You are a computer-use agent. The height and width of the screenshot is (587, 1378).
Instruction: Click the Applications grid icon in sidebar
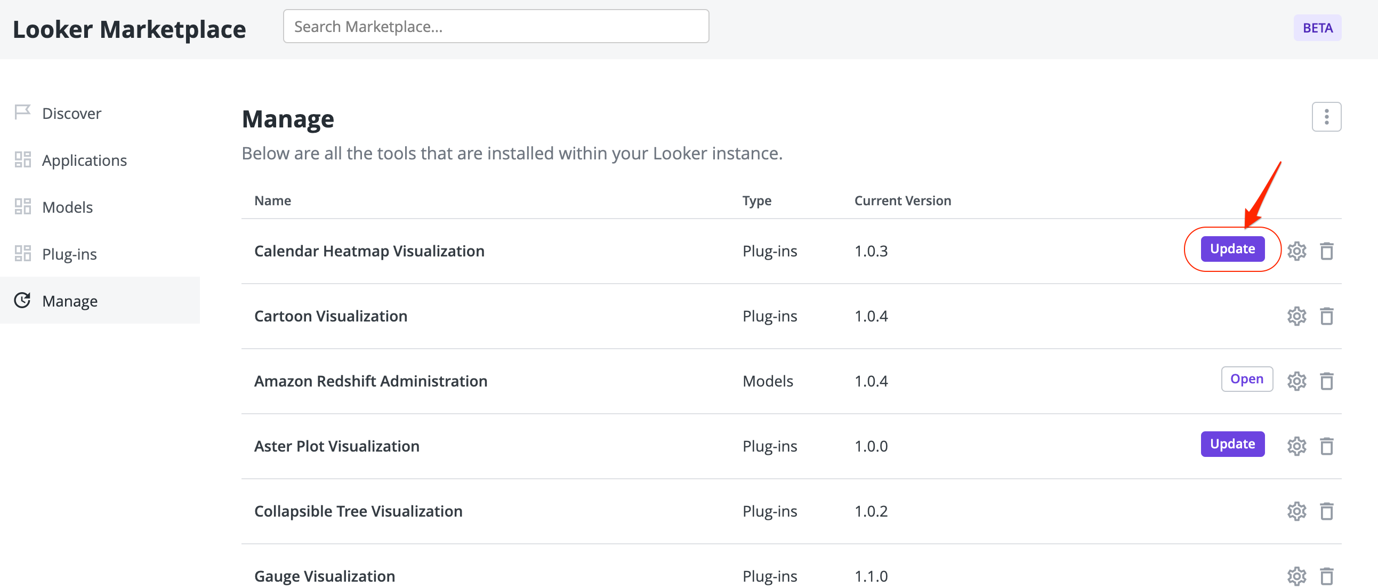coord(22,159)
